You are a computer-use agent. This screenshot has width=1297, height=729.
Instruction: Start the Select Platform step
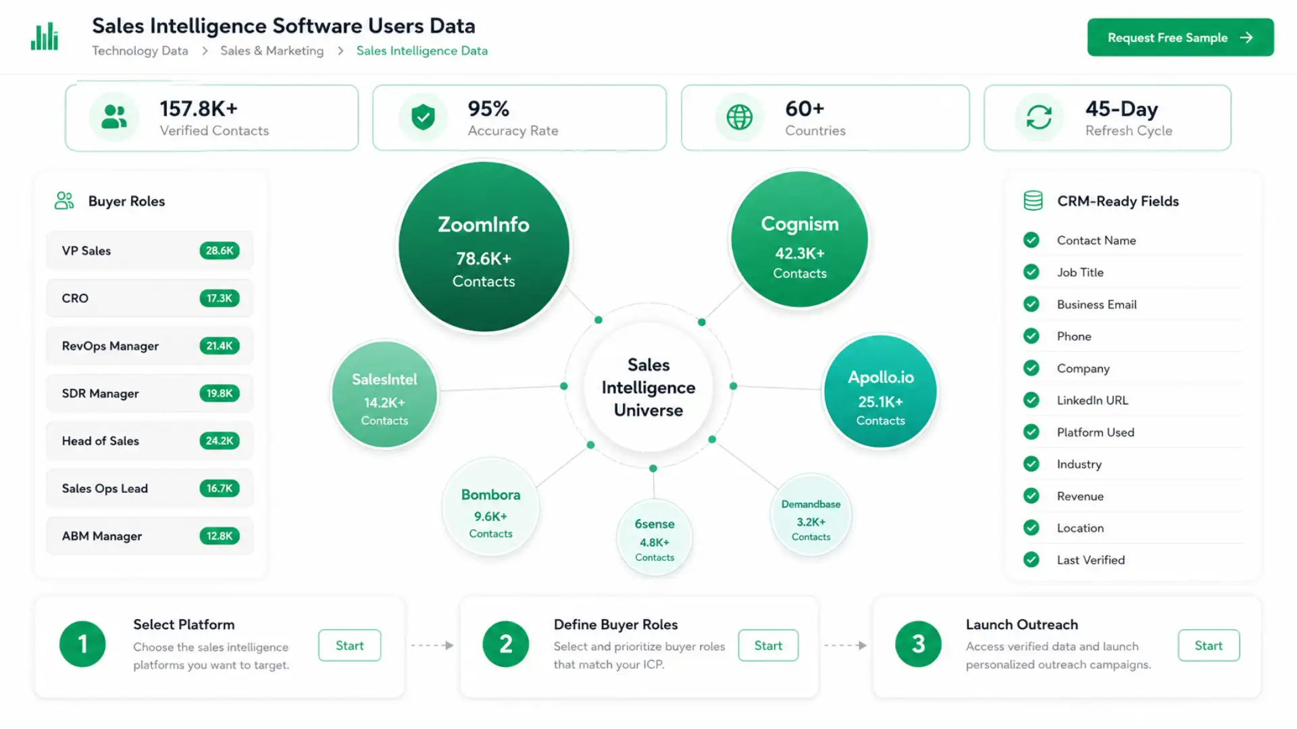349,645
